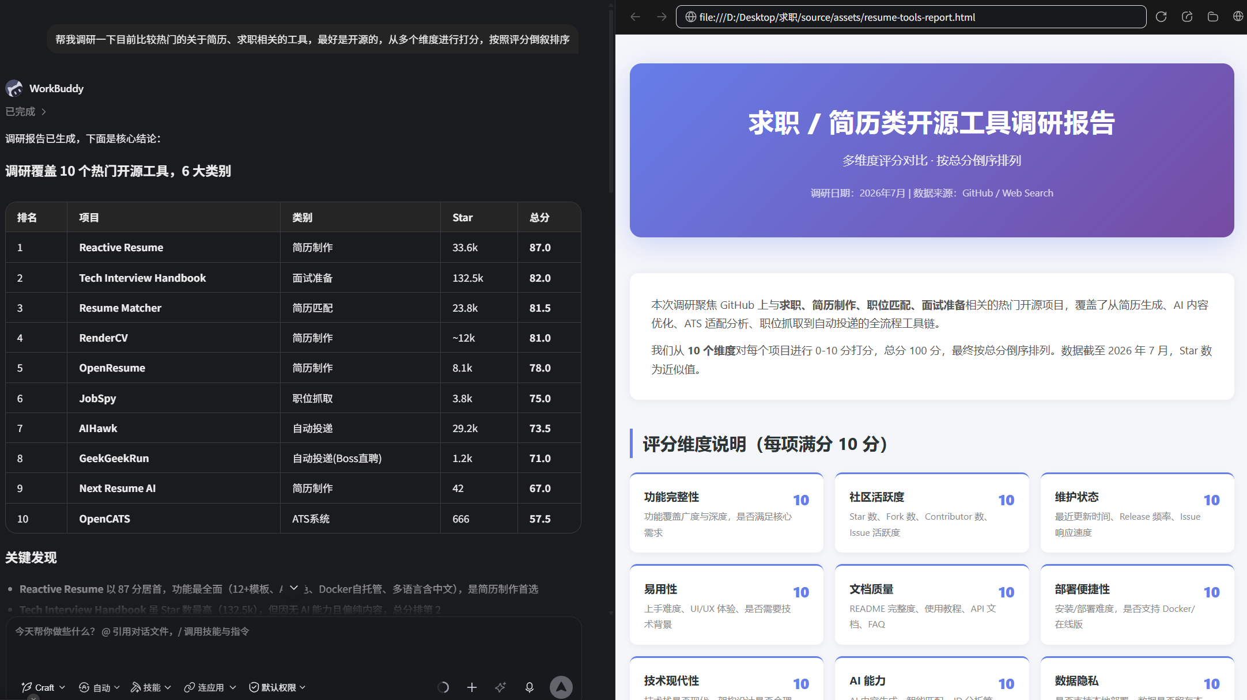Open the 连应用 connect apps dropdown
The height and width of the screenshot is (700, 1247).
click(210, 687)
